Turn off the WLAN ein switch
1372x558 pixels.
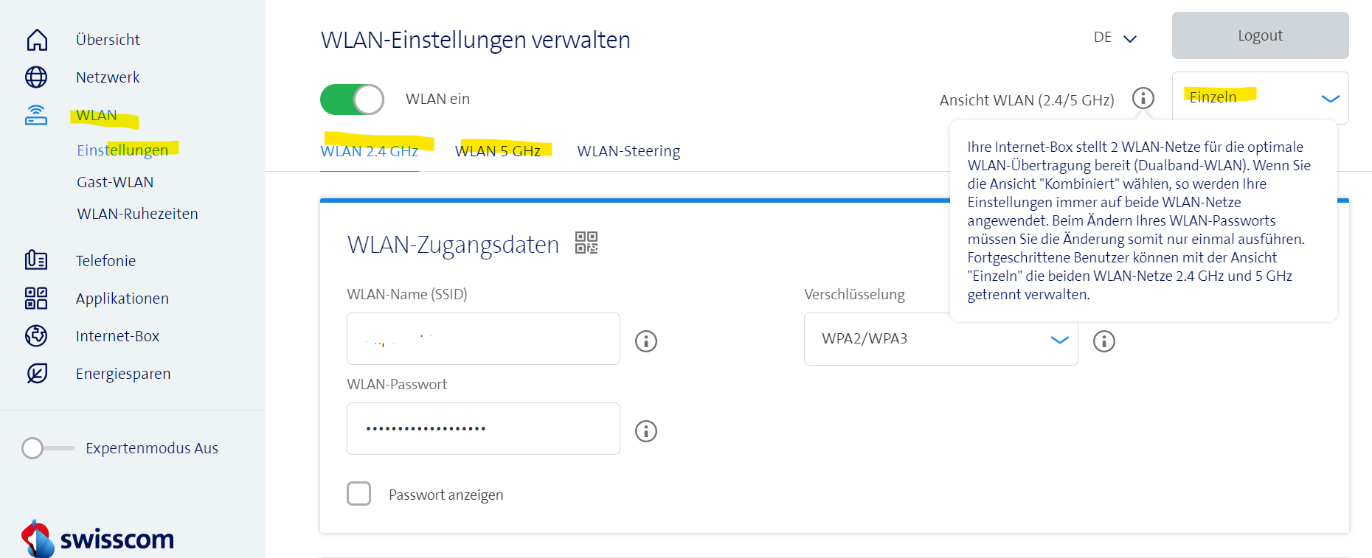coord(352,100)
